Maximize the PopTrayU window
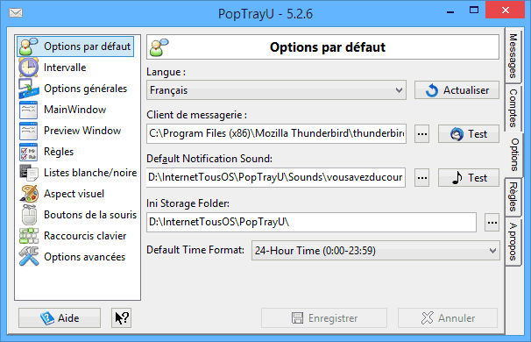This screenshot has width=531, height=342. tap(474, 11)
